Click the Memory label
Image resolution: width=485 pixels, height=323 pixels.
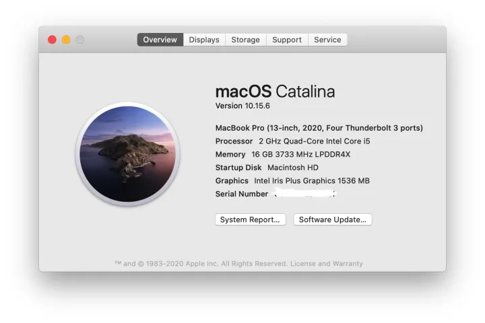click(230, 155)
